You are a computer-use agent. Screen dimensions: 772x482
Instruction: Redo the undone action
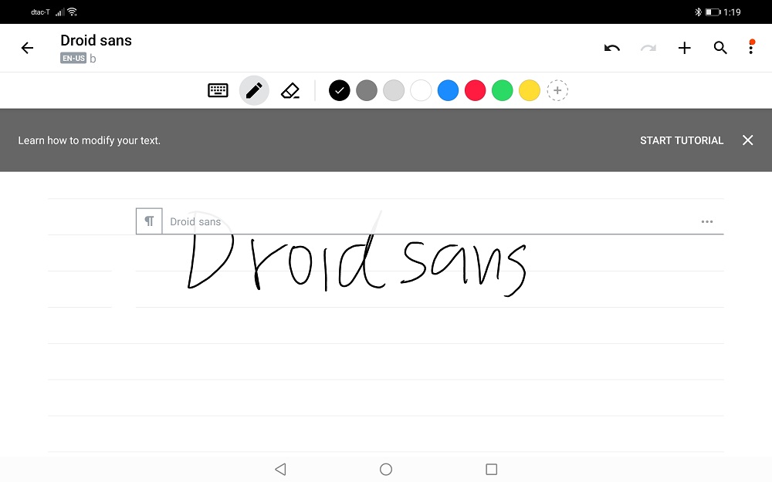point(648,48)
